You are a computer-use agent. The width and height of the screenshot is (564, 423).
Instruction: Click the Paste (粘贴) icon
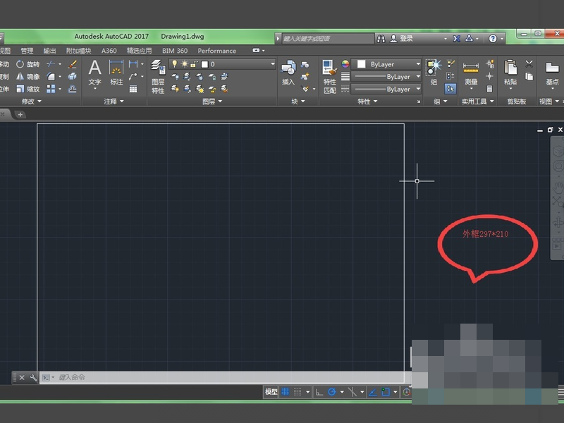[x=510, y=73]
